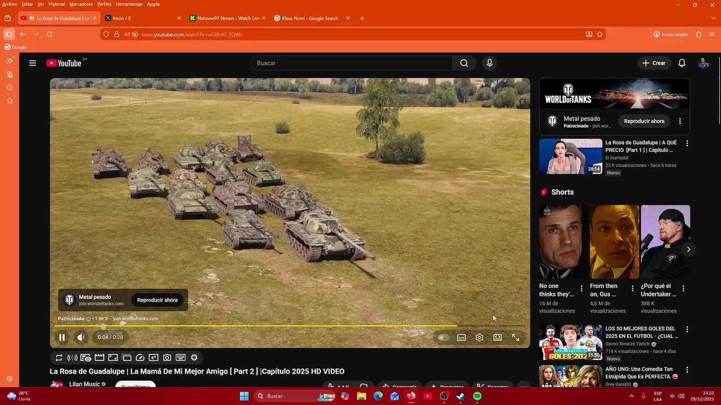
Task: Open video player settings gear
Action: [x=479, y=337]
